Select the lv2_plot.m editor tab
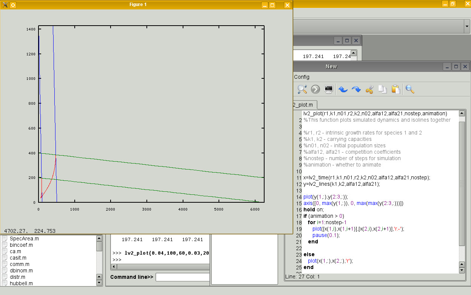Screen dimensions: 471x295 (x=305, y=104)
